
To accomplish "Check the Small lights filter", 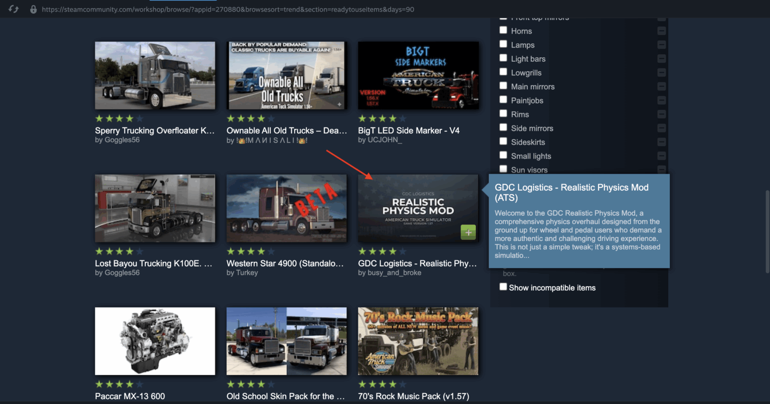I will pyautogui.click(x=503, y=155).
